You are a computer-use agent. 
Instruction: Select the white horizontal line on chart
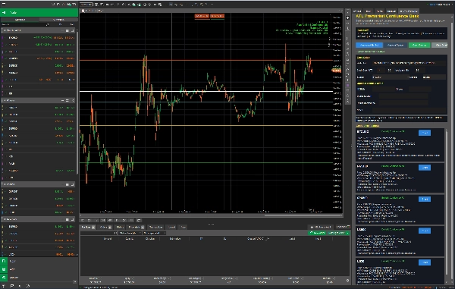[206, 91]
